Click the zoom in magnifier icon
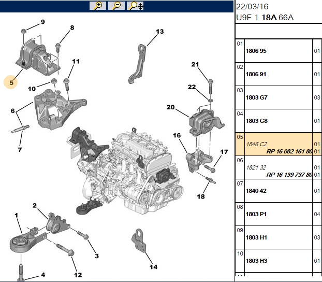The height and width of the screenshot is (282, 322). [x=98, y=6]
